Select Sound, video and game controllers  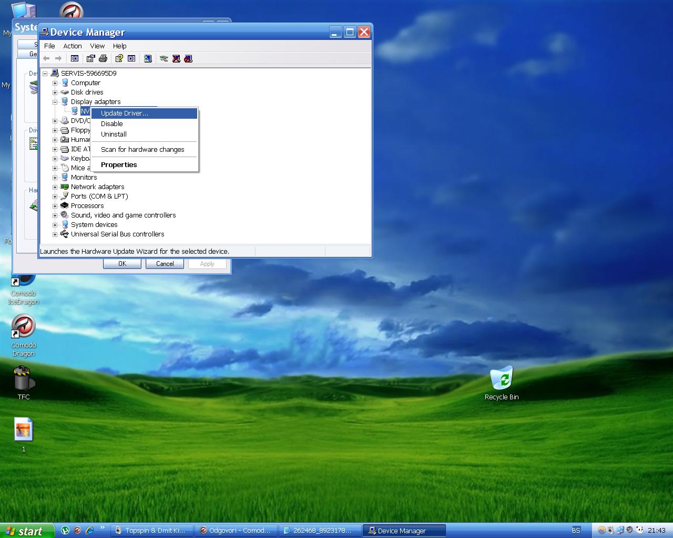pos(124,215)
